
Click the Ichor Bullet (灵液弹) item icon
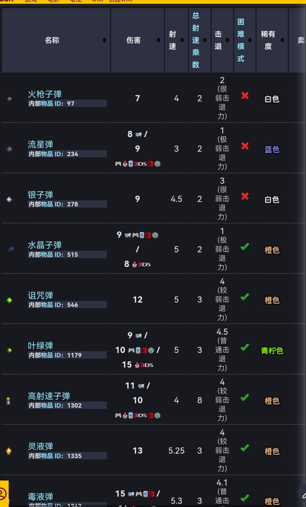(x=9, y=451)
